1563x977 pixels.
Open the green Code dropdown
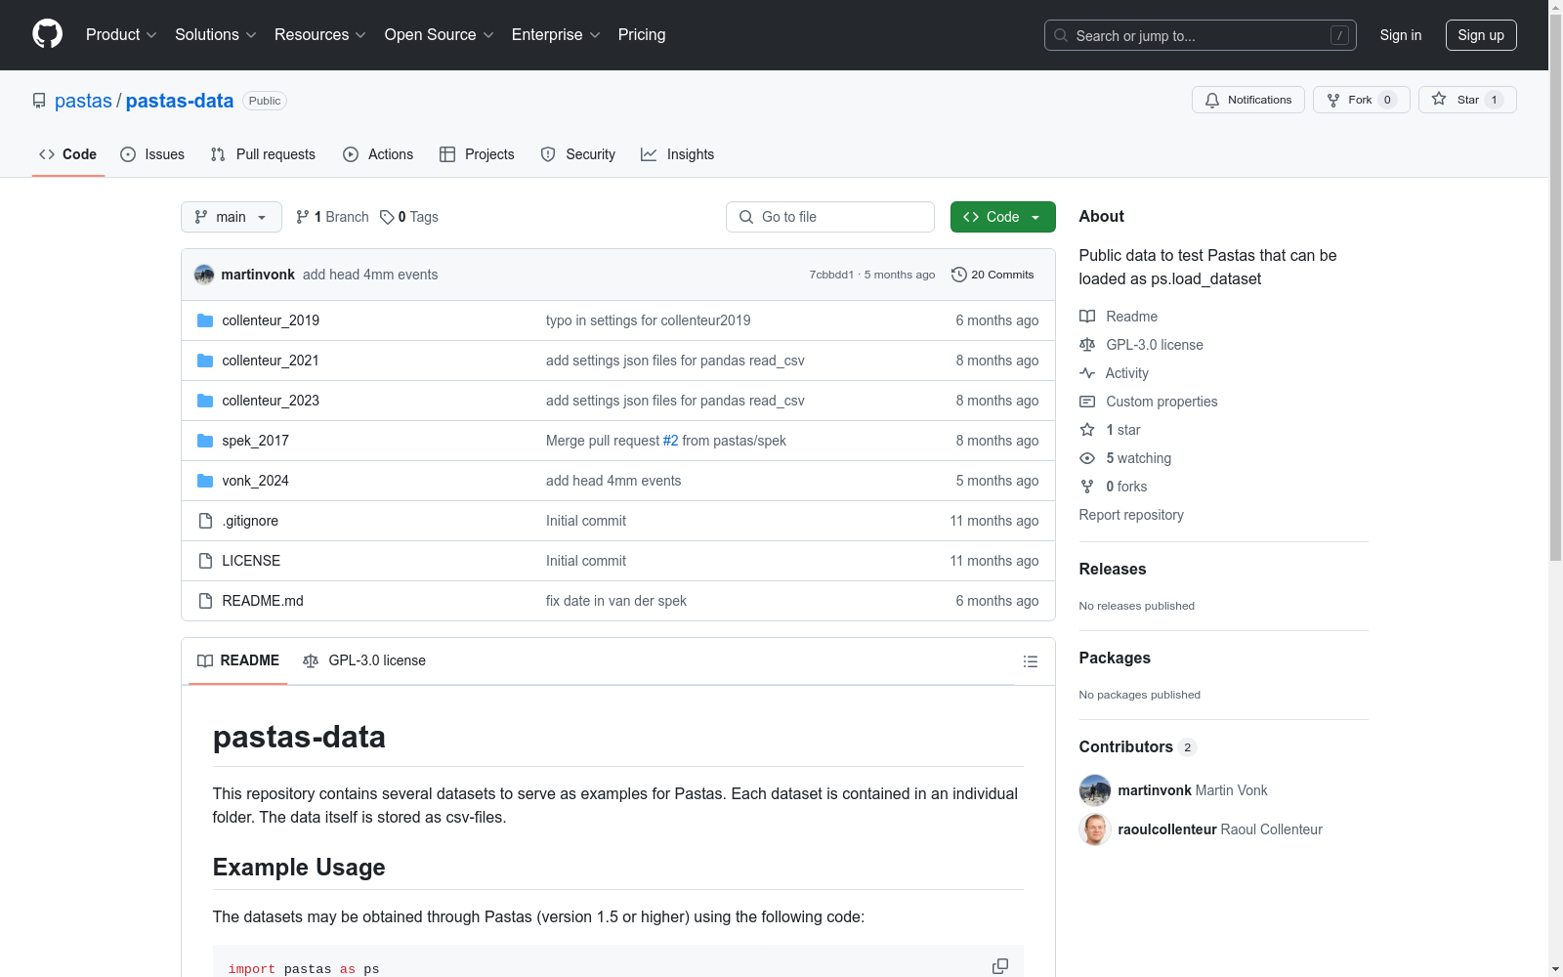(1002, 217)
